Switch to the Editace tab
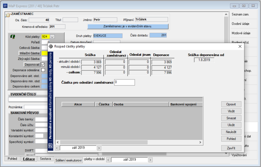 point(29,159)
